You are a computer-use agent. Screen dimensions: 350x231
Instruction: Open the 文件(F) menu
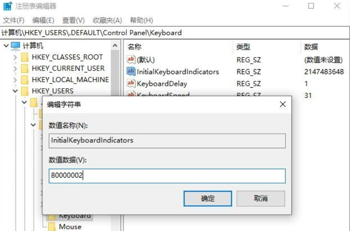click(x=14, y=21)
